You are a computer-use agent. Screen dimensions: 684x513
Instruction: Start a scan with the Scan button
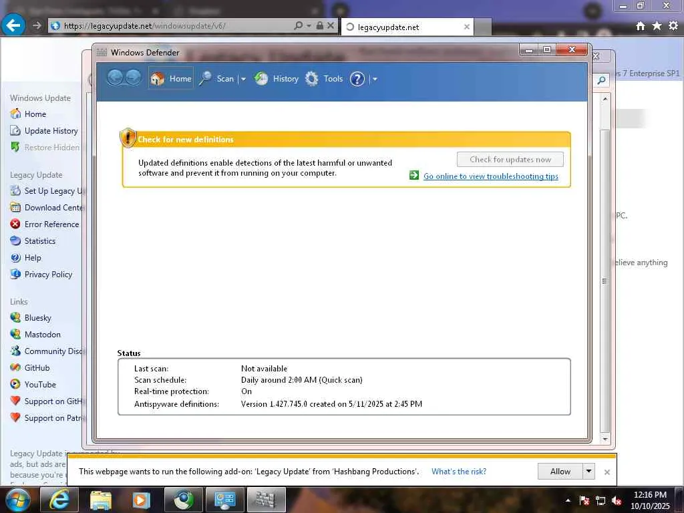click(216, 79)
